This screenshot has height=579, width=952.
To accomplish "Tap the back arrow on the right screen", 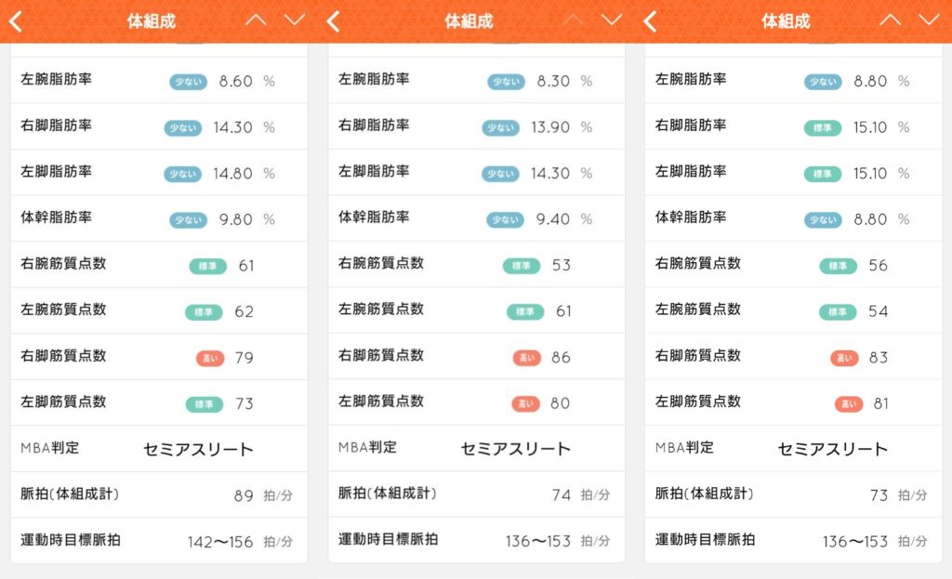I will pyautogui.click(x=650, y=21).
